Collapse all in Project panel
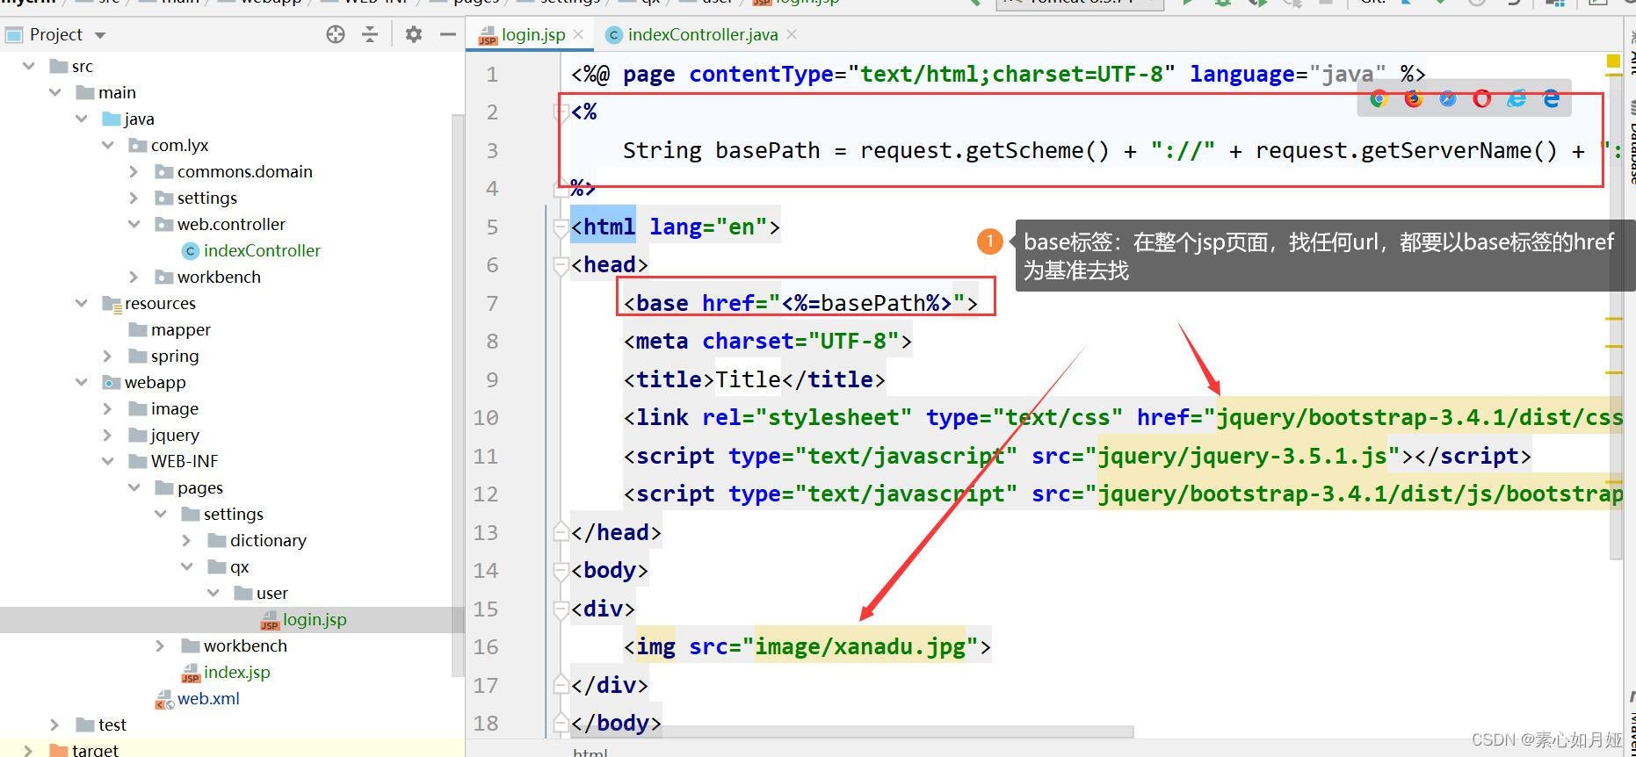1636x757 pixels. point(370,34)
